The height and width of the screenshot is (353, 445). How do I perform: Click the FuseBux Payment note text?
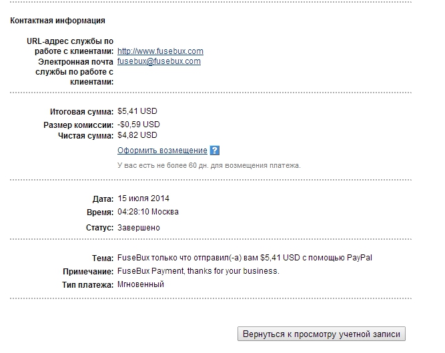(x=198, y=271)
